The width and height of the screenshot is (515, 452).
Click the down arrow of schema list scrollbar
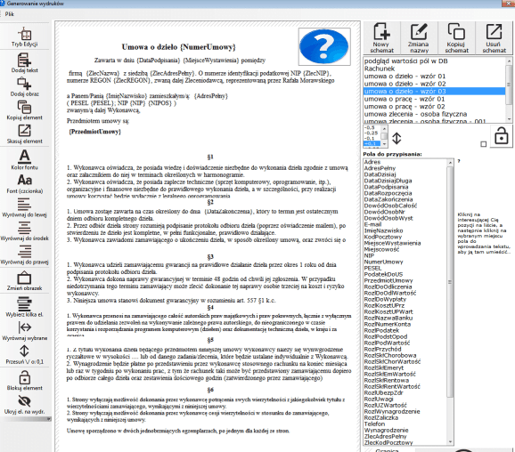coord(509,120)
